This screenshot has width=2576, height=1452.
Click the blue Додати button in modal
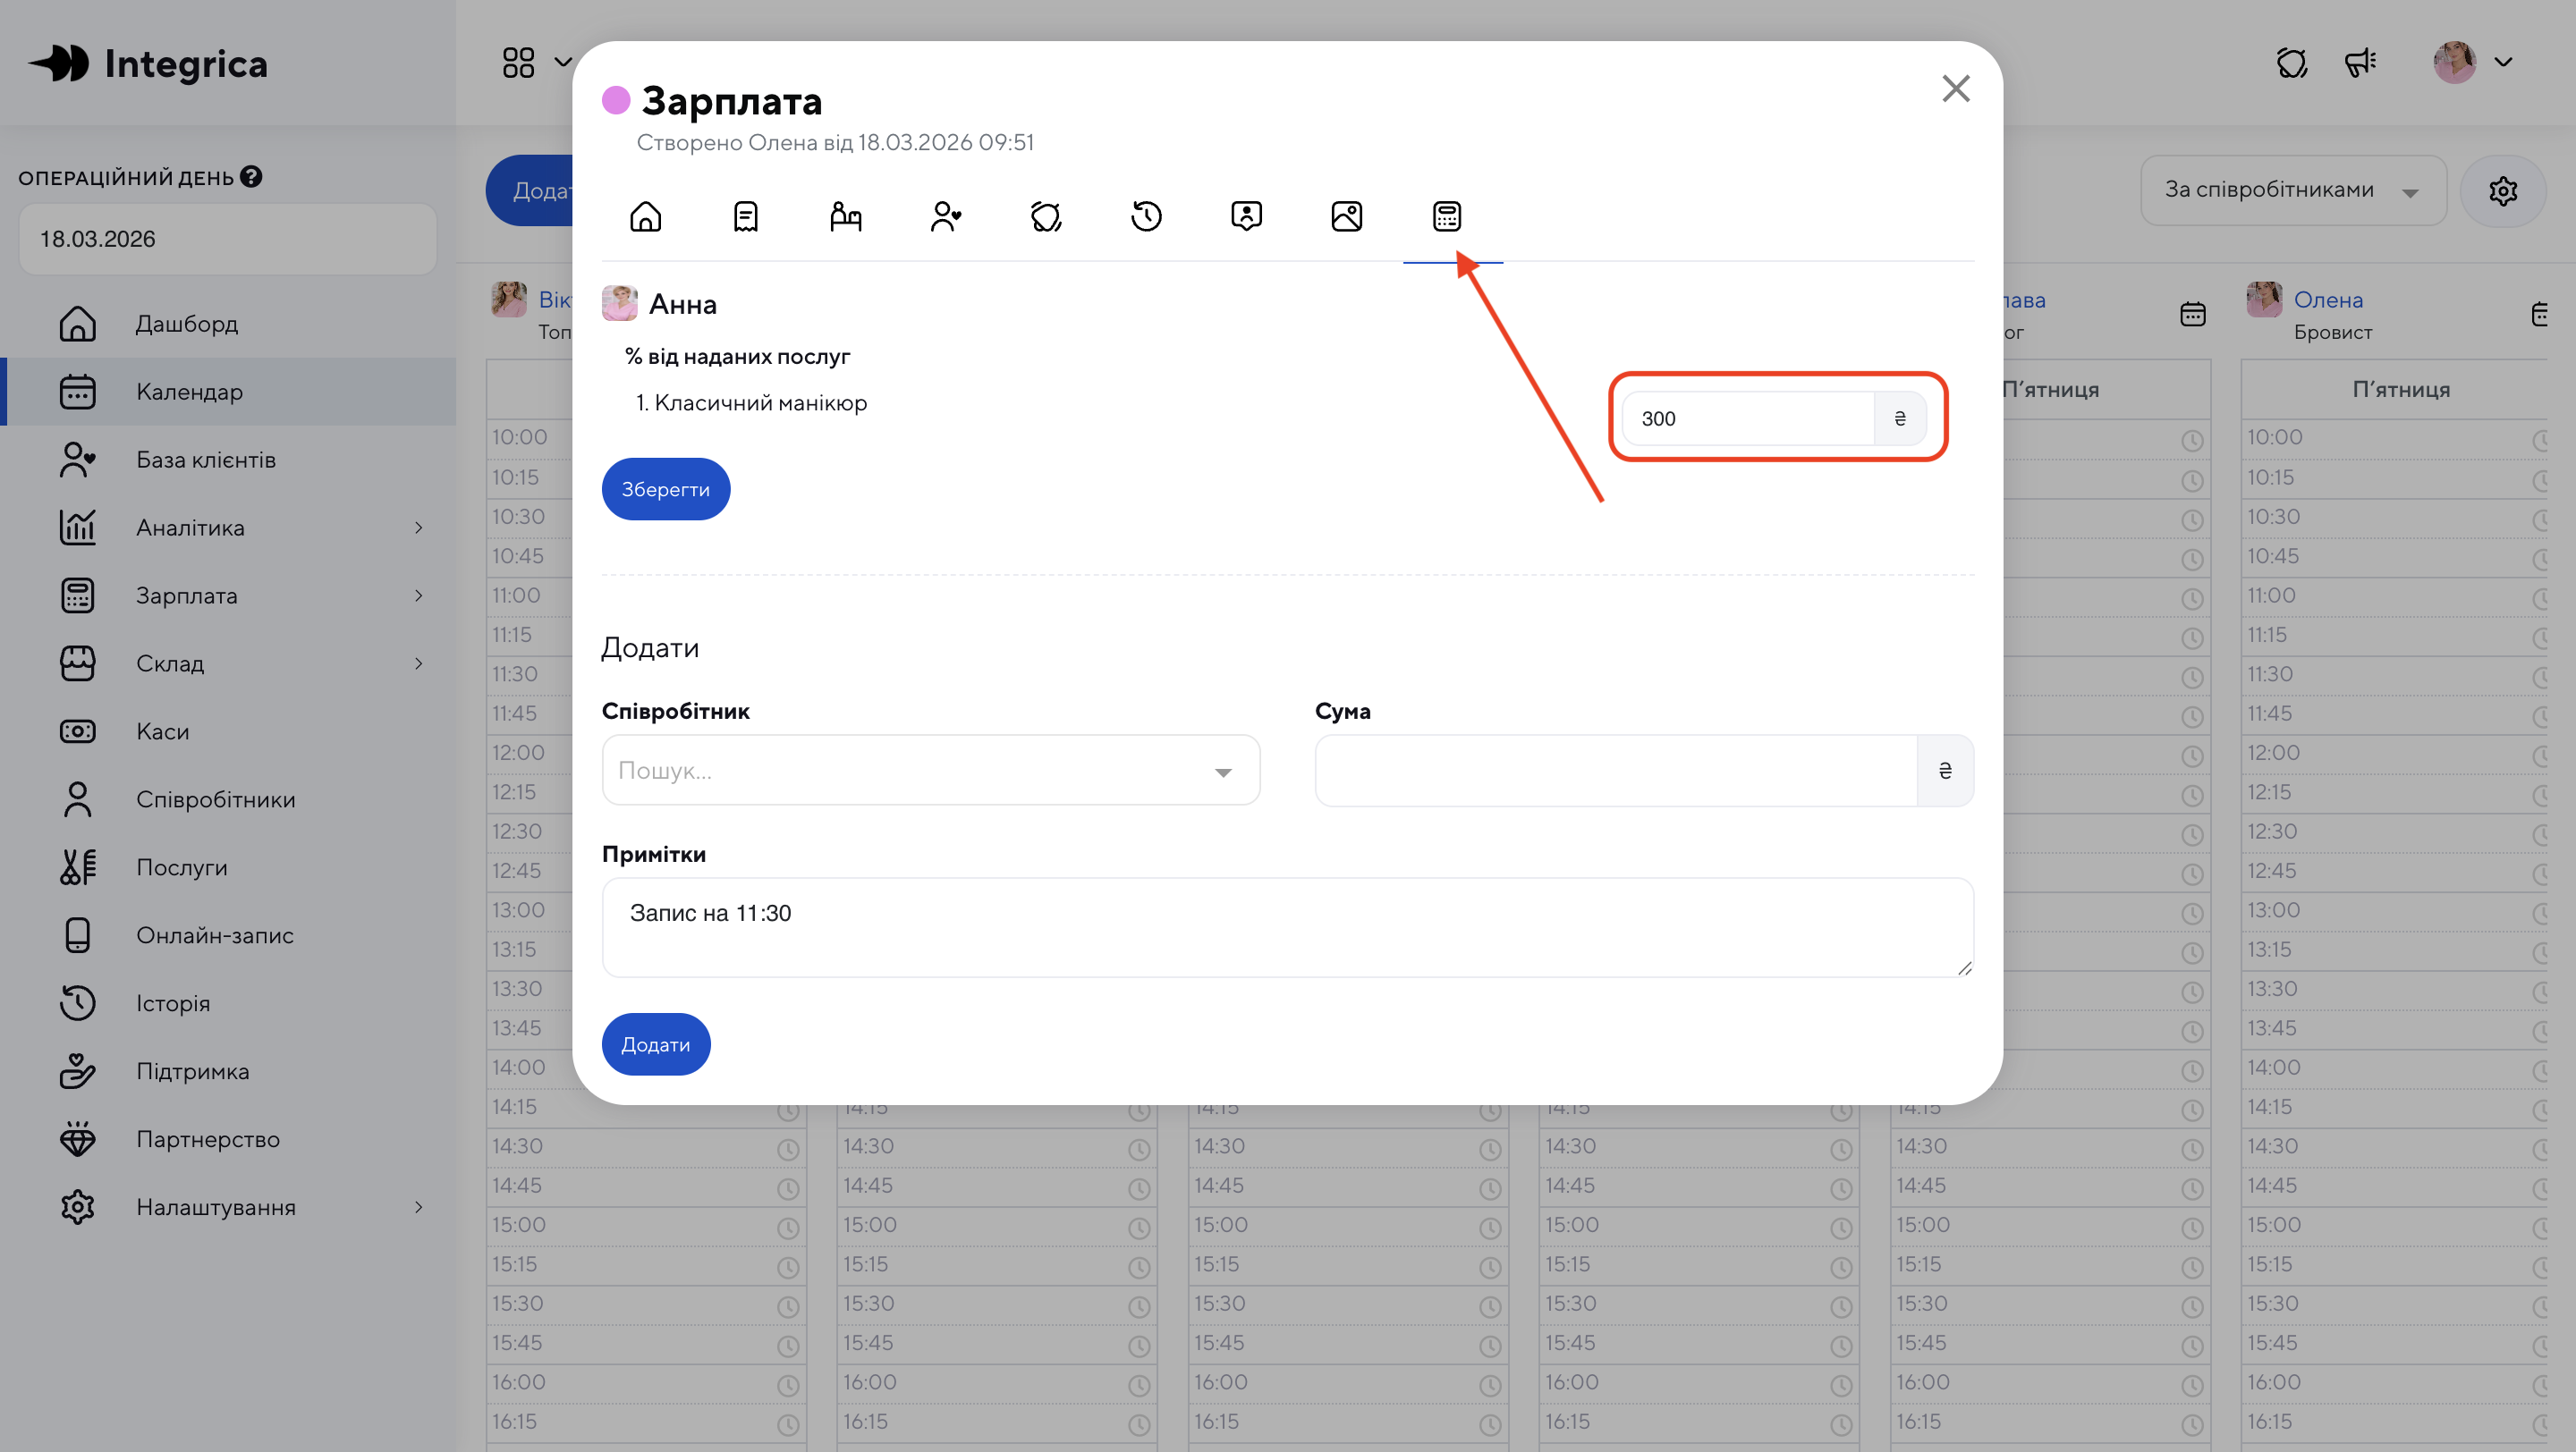[x=655, y=1044]
